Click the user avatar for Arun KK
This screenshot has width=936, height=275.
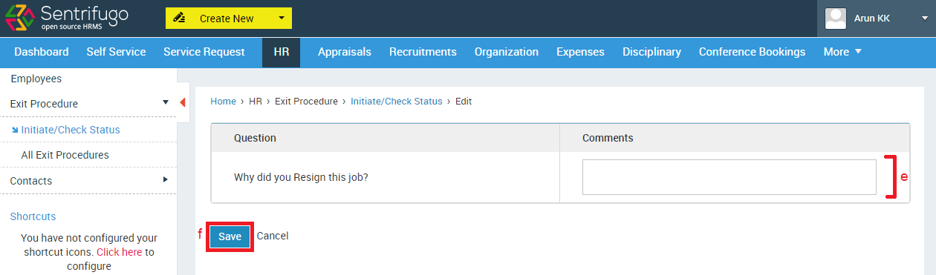836,19
